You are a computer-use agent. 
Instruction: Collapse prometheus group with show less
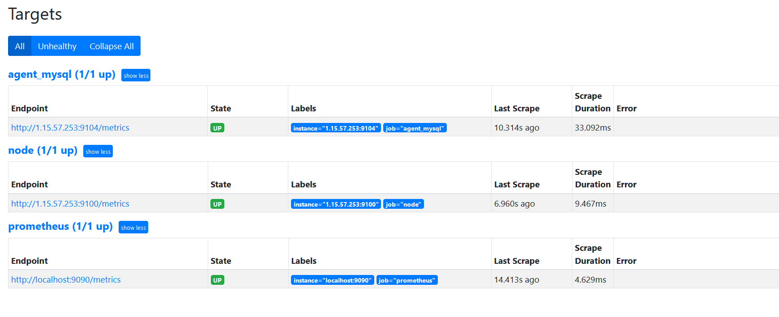[133, 228]
